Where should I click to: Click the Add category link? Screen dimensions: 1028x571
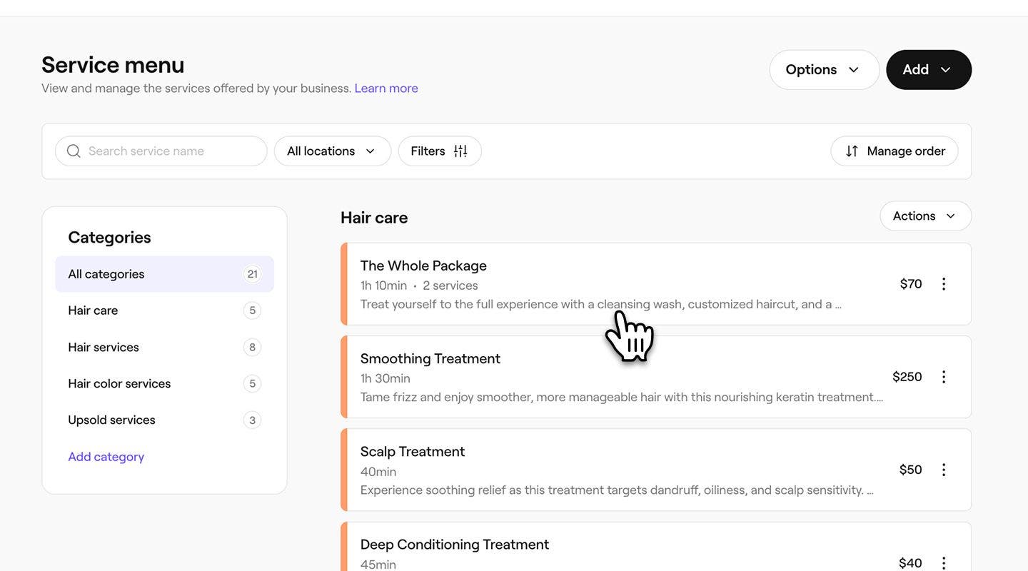(x=106, y=457)
